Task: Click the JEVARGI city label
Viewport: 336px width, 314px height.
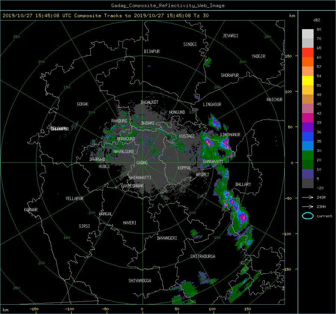Action: (230, 36)
